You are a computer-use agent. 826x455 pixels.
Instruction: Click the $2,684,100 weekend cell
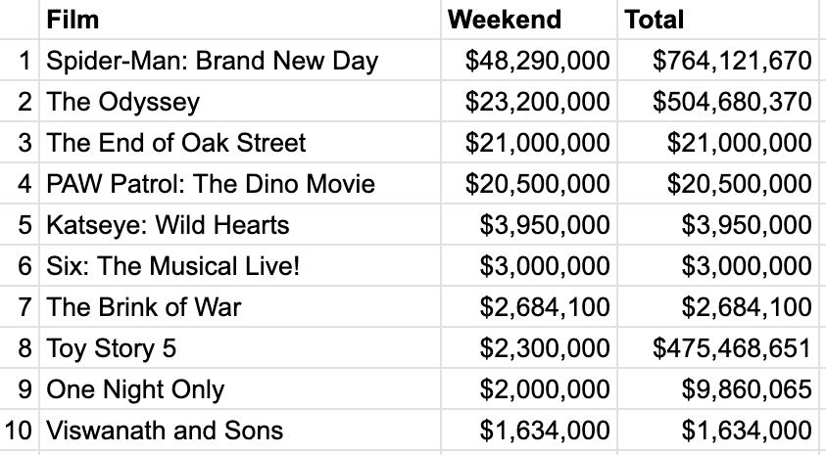(x=529, y=306)
